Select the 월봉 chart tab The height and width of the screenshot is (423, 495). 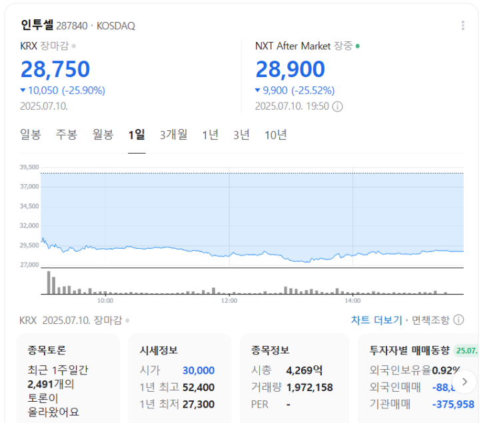tap(103, 135)
